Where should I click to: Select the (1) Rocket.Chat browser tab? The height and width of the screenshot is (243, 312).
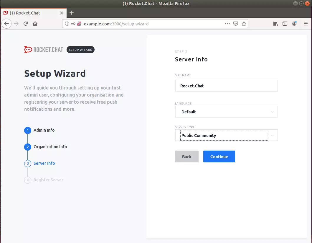(x=34, y=13)
